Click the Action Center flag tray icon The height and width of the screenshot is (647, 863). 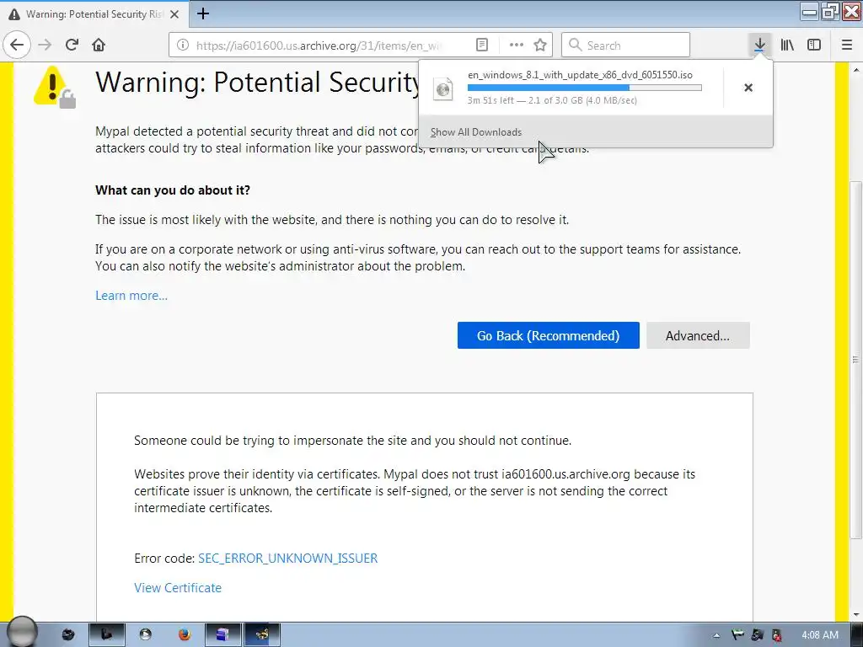click(737, 635)
